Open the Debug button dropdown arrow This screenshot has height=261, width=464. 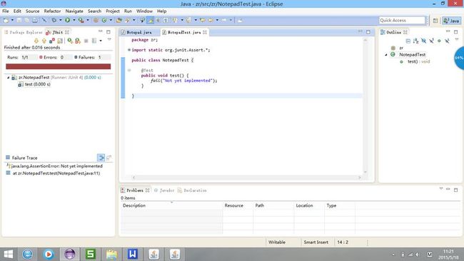click(61, 20)
